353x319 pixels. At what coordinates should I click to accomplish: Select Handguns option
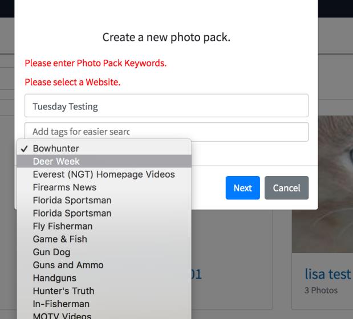(x=104, y=278)
